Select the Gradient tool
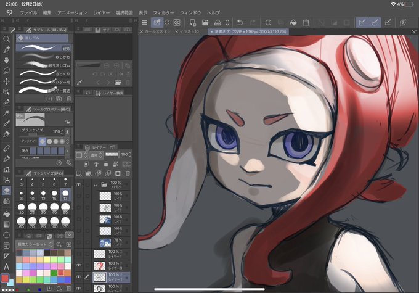 coord(6,225)
